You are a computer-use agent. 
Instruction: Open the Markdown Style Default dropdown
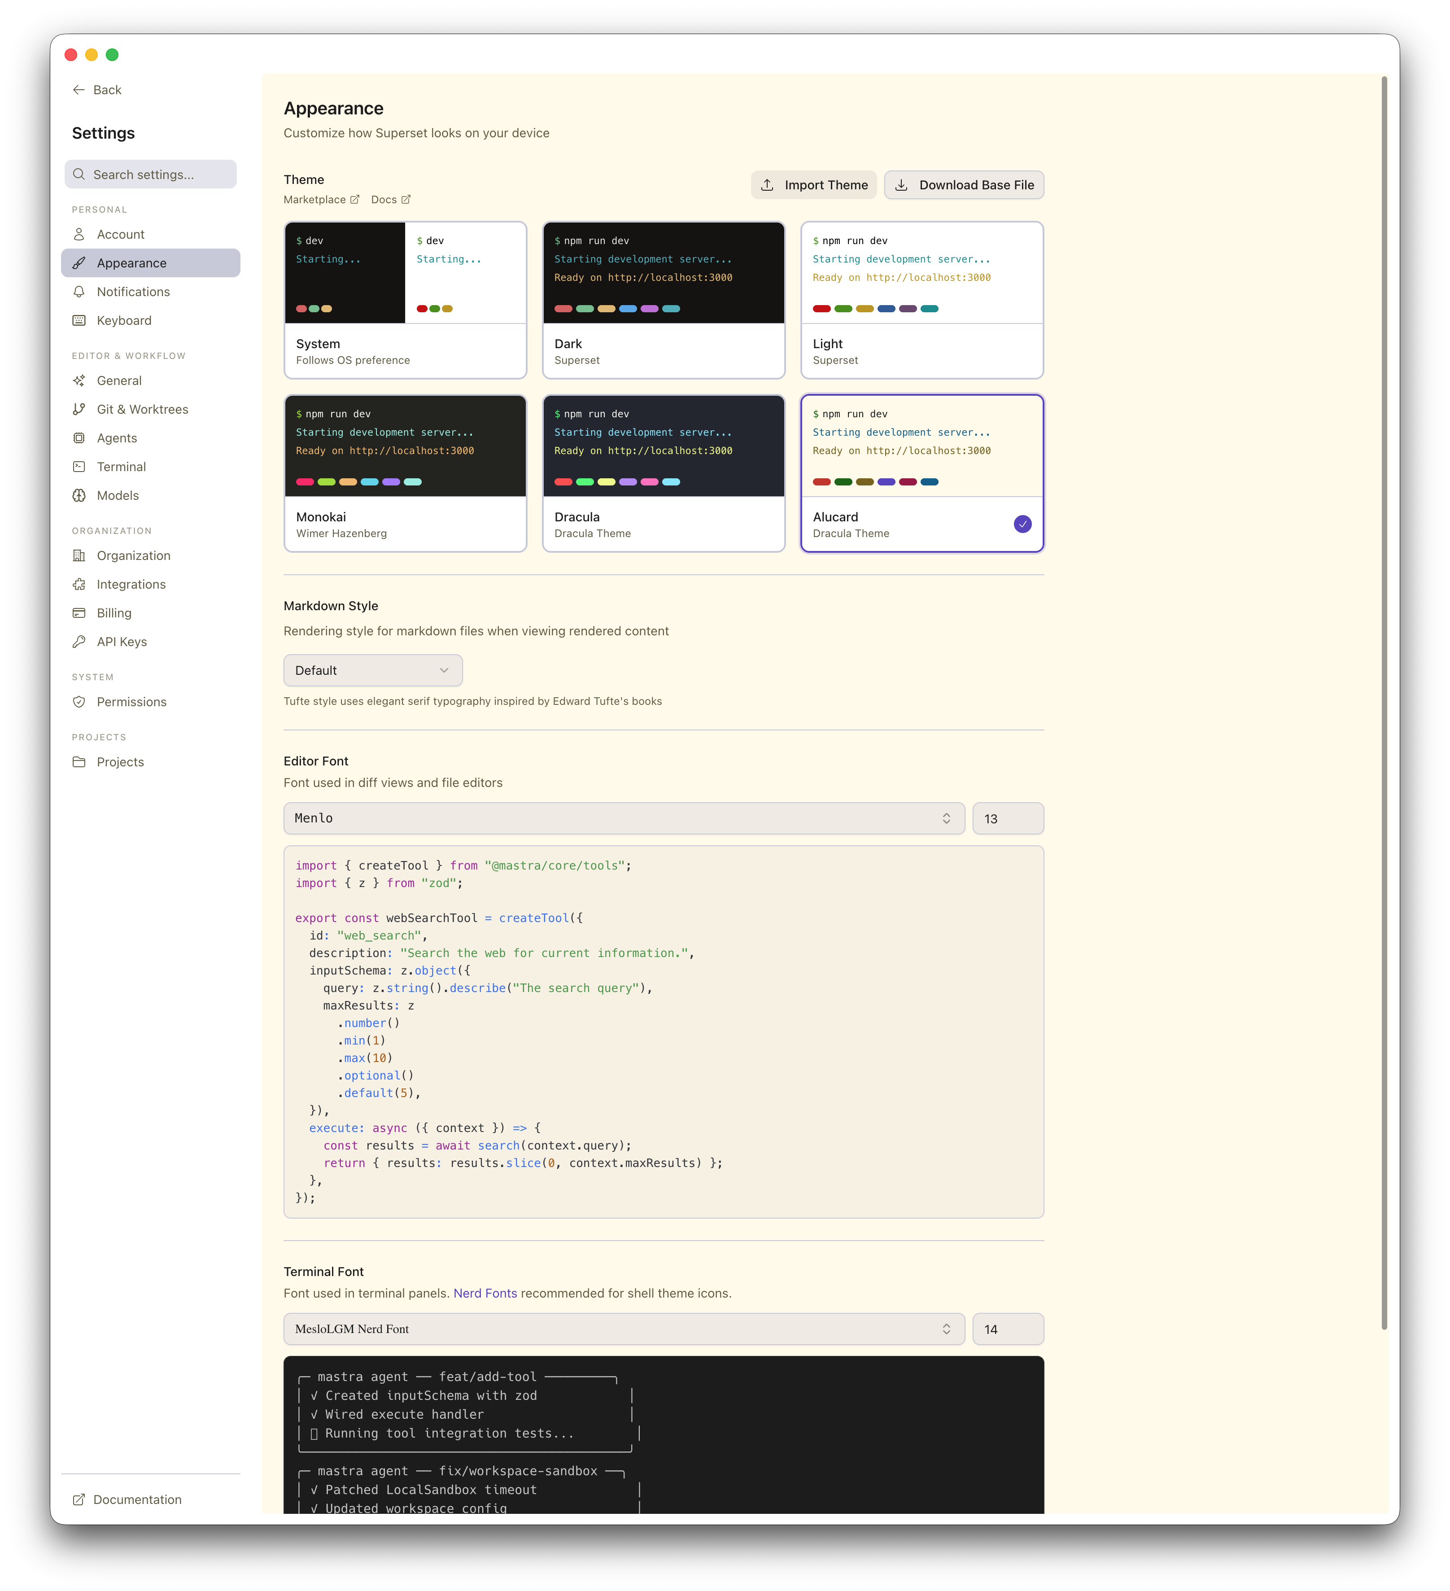pyautogui.click(x=372, y=670)
